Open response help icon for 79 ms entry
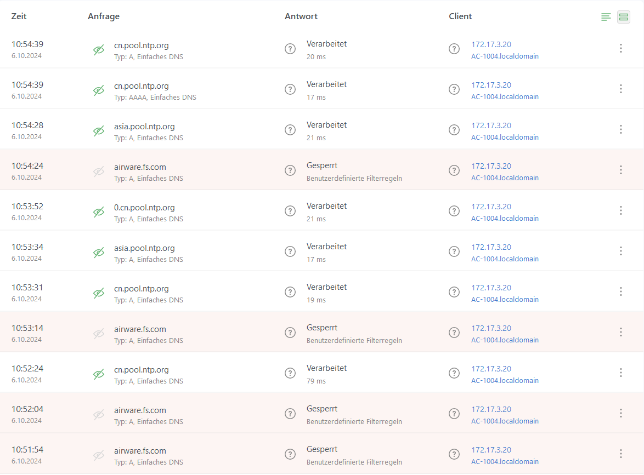 click(x=290, y=373)
